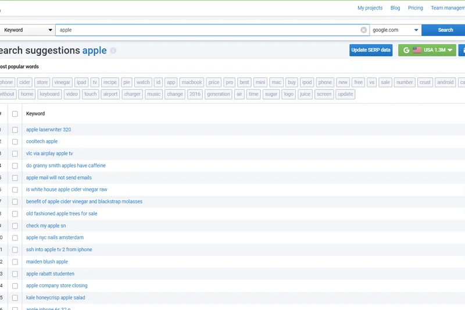Viewport: 465px width, 310px height.
Task: Expand the google.com search engine dropdown
Action: pos(395,30)
